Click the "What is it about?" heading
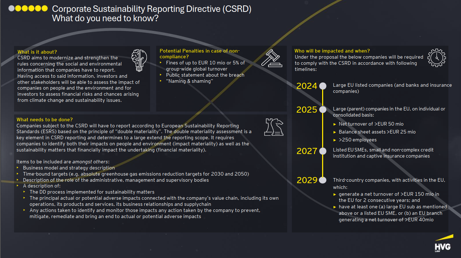This screenshot has height=258, width=461. click(x=37, y=52)
